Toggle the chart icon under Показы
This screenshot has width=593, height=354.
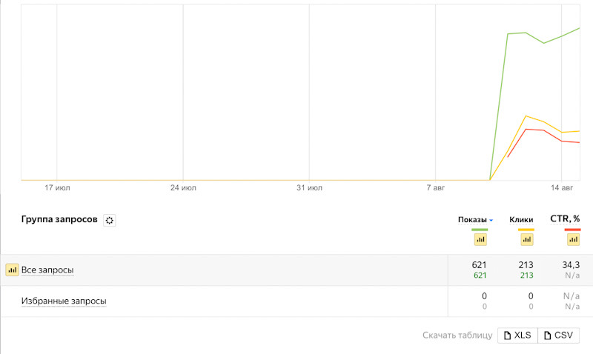[480, 239]
